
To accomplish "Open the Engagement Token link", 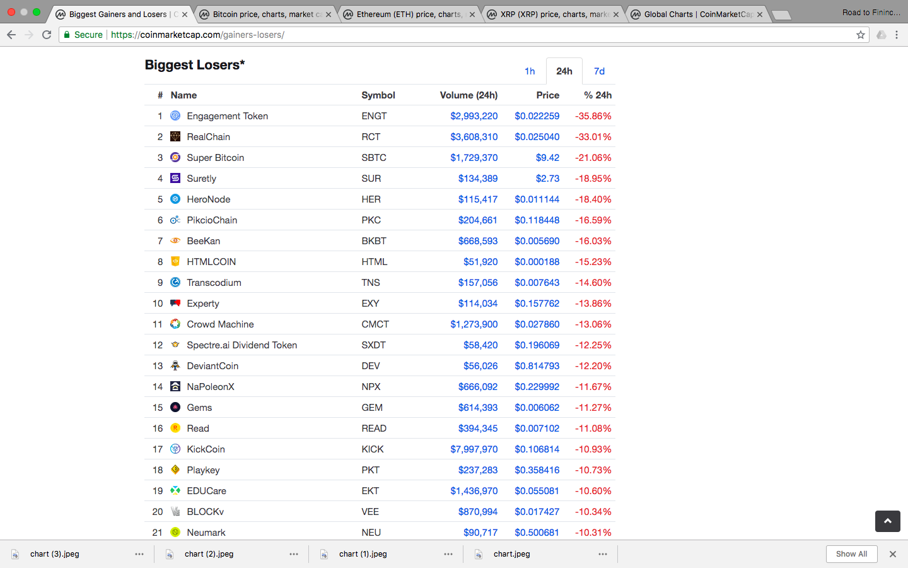I will (x=228, y=116).
